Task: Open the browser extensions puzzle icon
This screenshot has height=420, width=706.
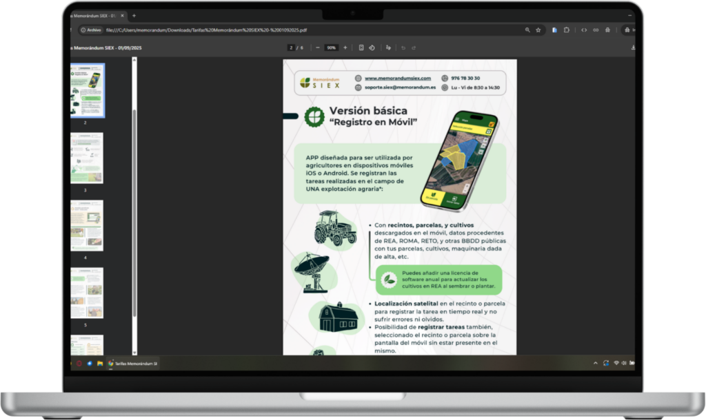Action: [567, 30]
